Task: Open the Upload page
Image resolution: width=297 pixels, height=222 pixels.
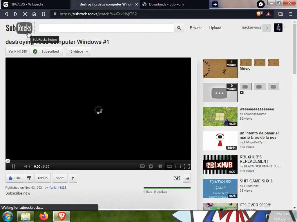Action: [x=215, y=28]
